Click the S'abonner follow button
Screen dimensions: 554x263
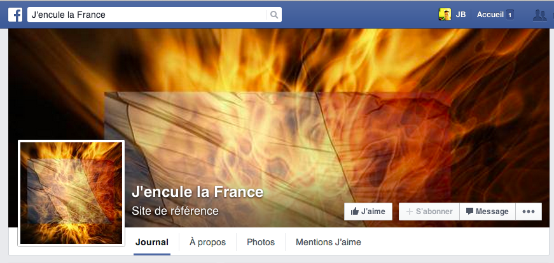(429, 212)
